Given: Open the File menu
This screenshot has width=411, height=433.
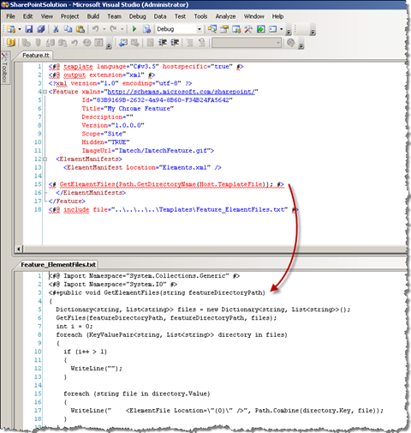Looking at the screenshot, I should (10, 16).
